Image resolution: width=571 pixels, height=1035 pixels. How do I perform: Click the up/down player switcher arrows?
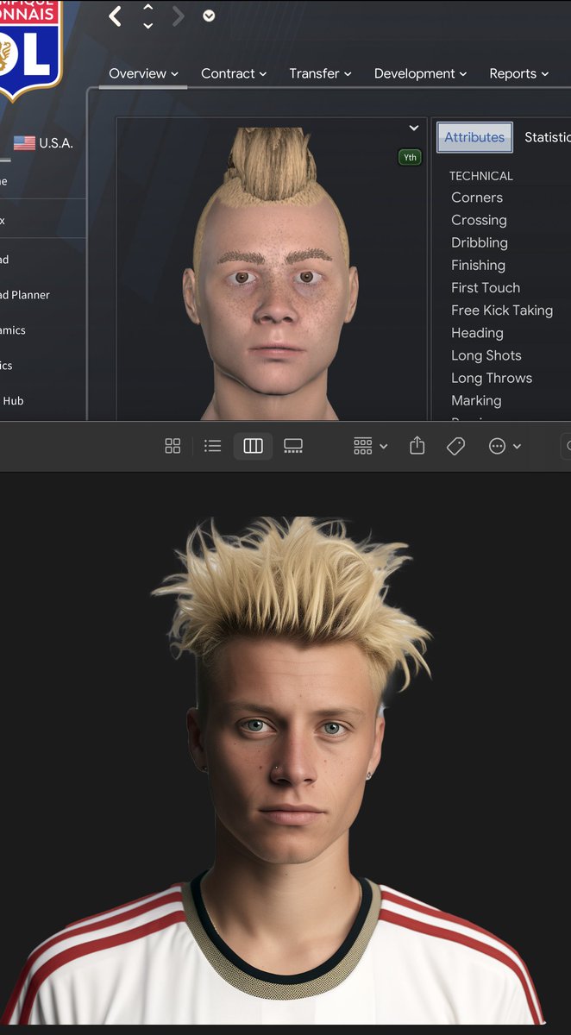click(x=147, y=16)
